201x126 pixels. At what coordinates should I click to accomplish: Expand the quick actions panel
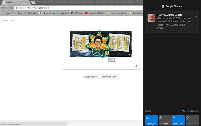pyautogui.click(x=148, y=111)
